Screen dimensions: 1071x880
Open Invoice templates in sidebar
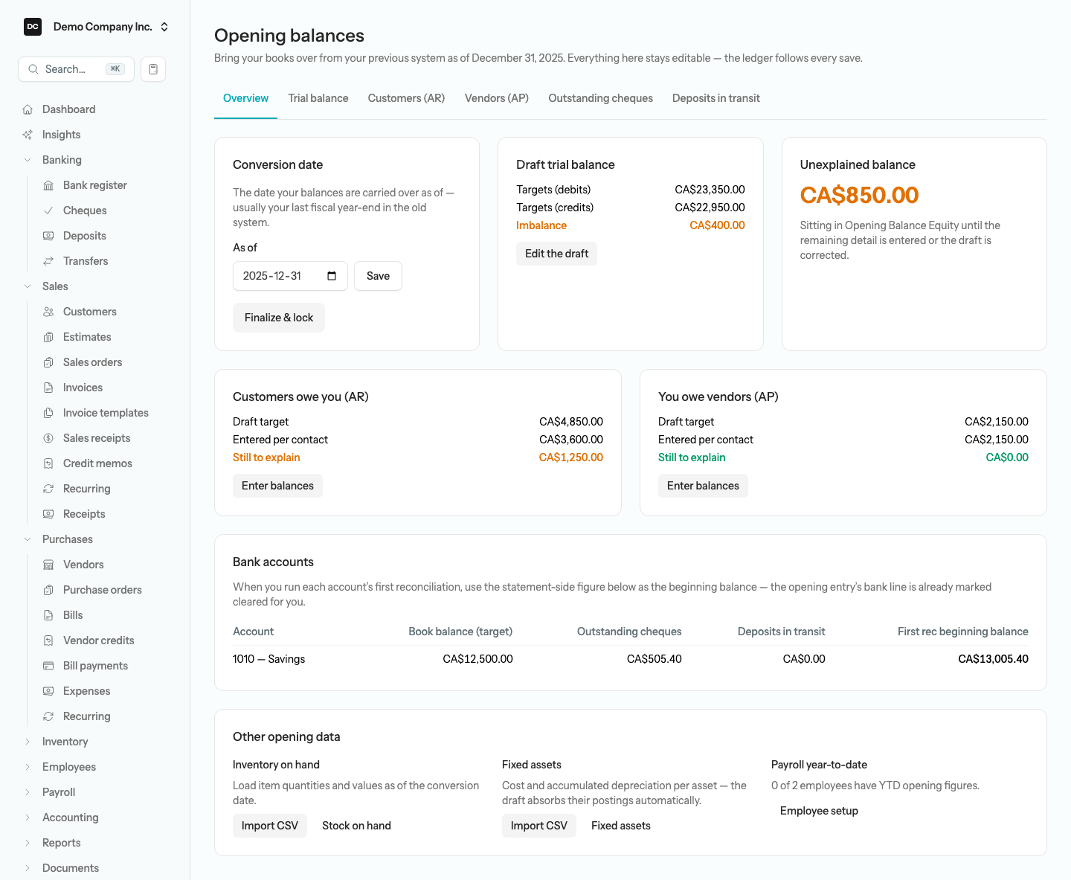[106, 413]
